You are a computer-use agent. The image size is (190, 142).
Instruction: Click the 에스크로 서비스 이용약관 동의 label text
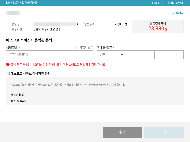tap(31, 73)
